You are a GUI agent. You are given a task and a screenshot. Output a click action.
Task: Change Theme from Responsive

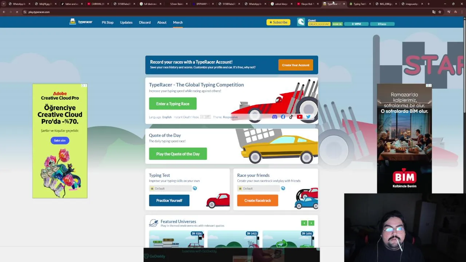pyautogui.click(x=230, y=117)
